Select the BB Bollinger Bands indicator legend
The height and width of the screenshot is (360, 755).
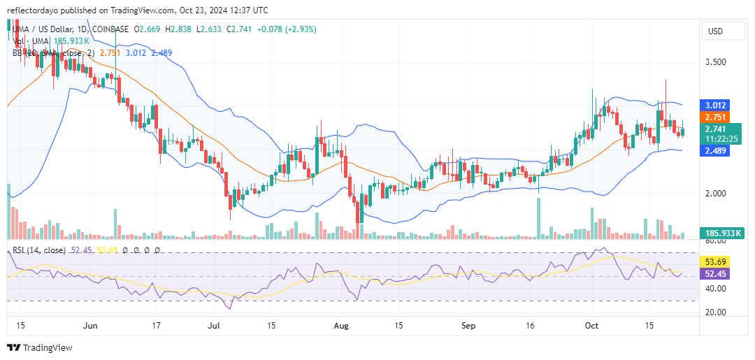54,53
